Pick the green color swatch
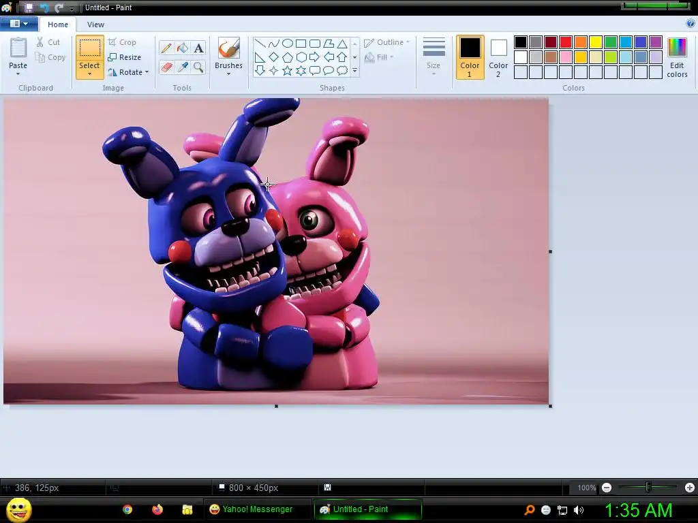This screenshot has width=698, height=523. pos(611,42)
